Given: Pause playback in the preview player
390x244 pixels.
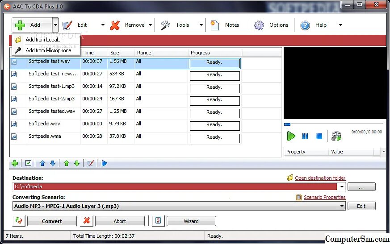Looking at the screenshot, I should 305,136.
